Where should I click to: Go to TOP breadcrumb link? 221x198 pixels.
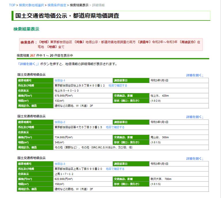pyautogui.click(x=12, y=5)
